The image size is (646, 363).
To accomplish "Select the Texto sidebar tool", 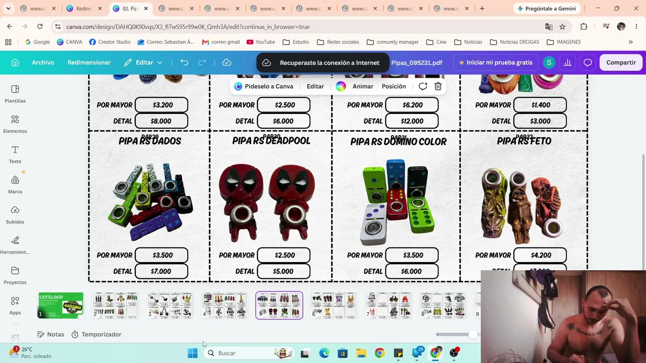I will (15, 154).
